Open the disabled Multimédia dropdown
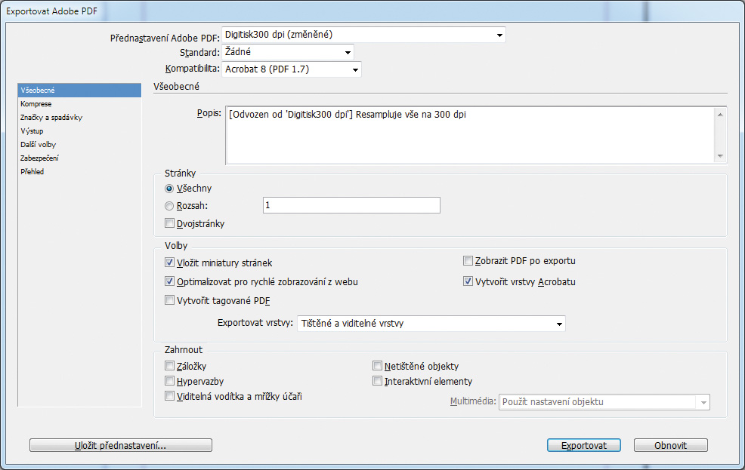745x470 pixels. pyautogui.click(x=604, y=402)
